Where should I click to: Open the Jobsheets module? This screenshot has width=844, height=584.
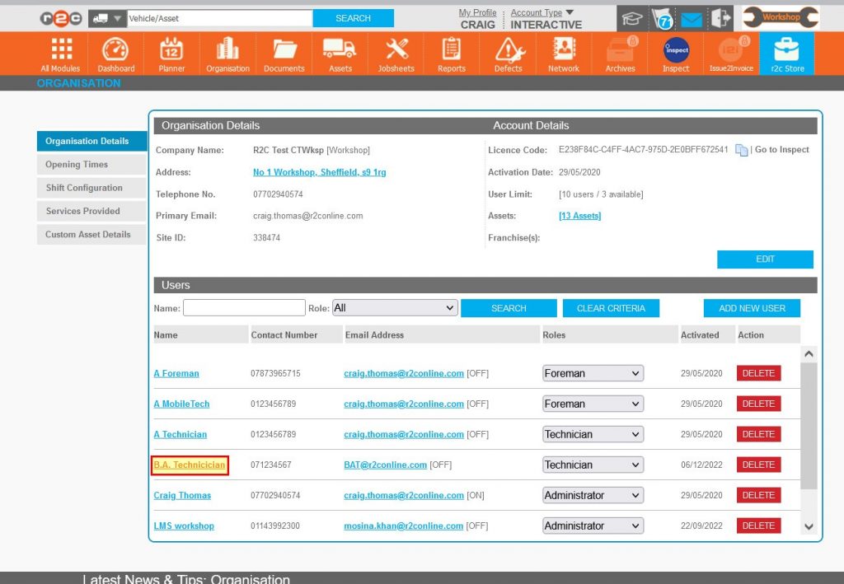(x=396, y=52)
